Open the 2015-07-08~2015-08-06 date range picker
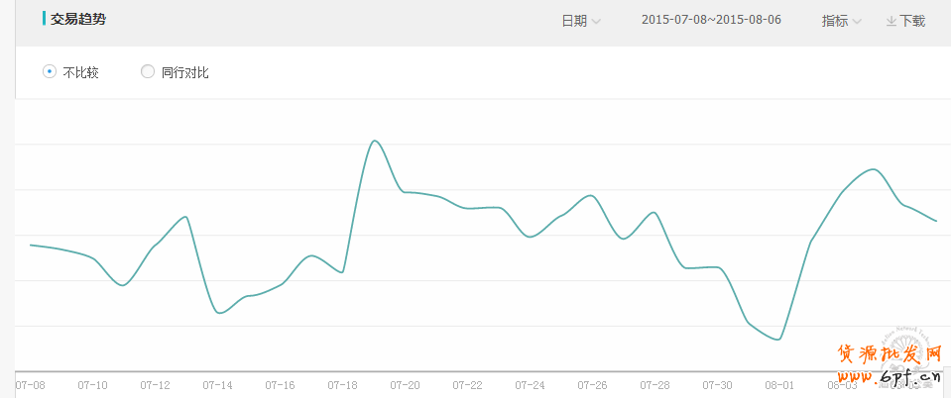The height and width of the screenshot is (398, 951). (x=711, y=20)
